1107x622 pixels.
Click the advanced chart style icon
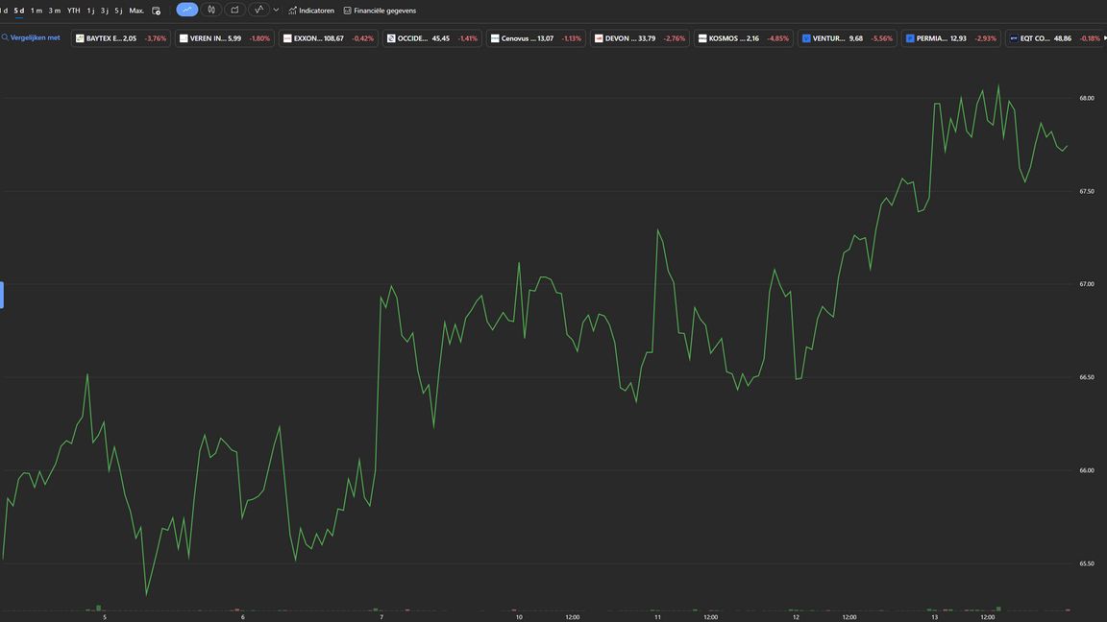[258, 10]
